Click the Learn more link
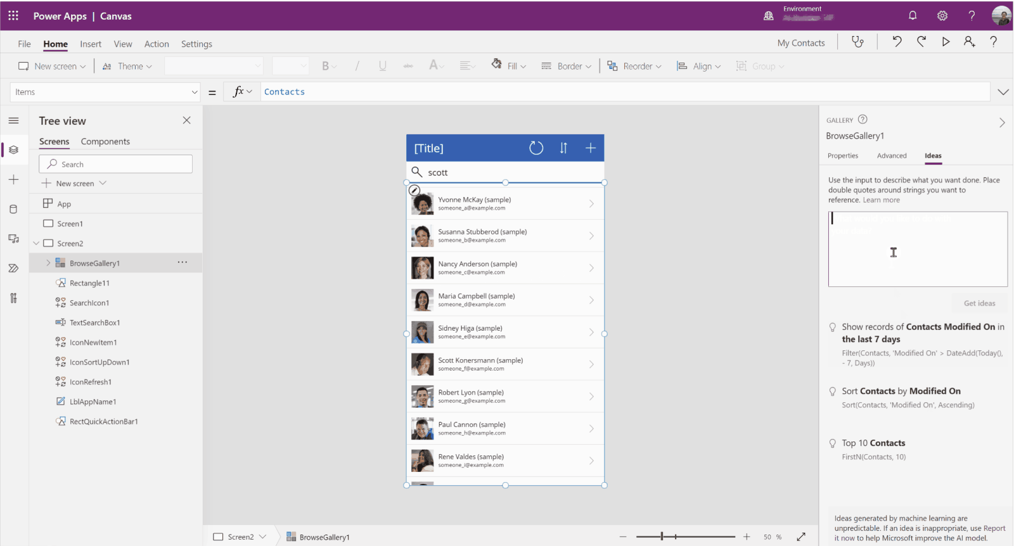The width and height of the screenshot is (1014, 546). pos(881,200)
